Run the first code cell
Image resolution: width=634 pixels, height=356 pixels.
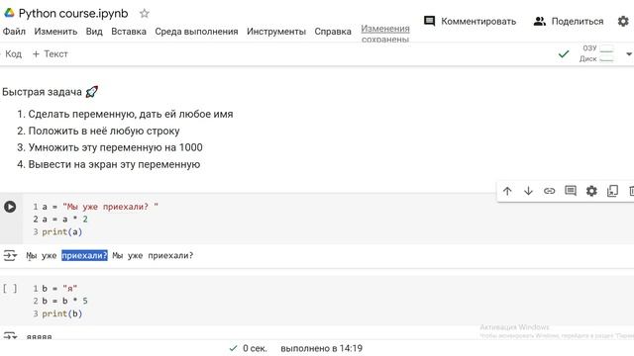[10, 207]
